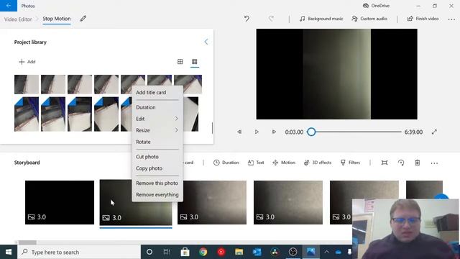The width and height of the screenshot is (460, 259).
Task: Click storyboard horizontal scrollbar thumb
Action: tap(27, 242)
